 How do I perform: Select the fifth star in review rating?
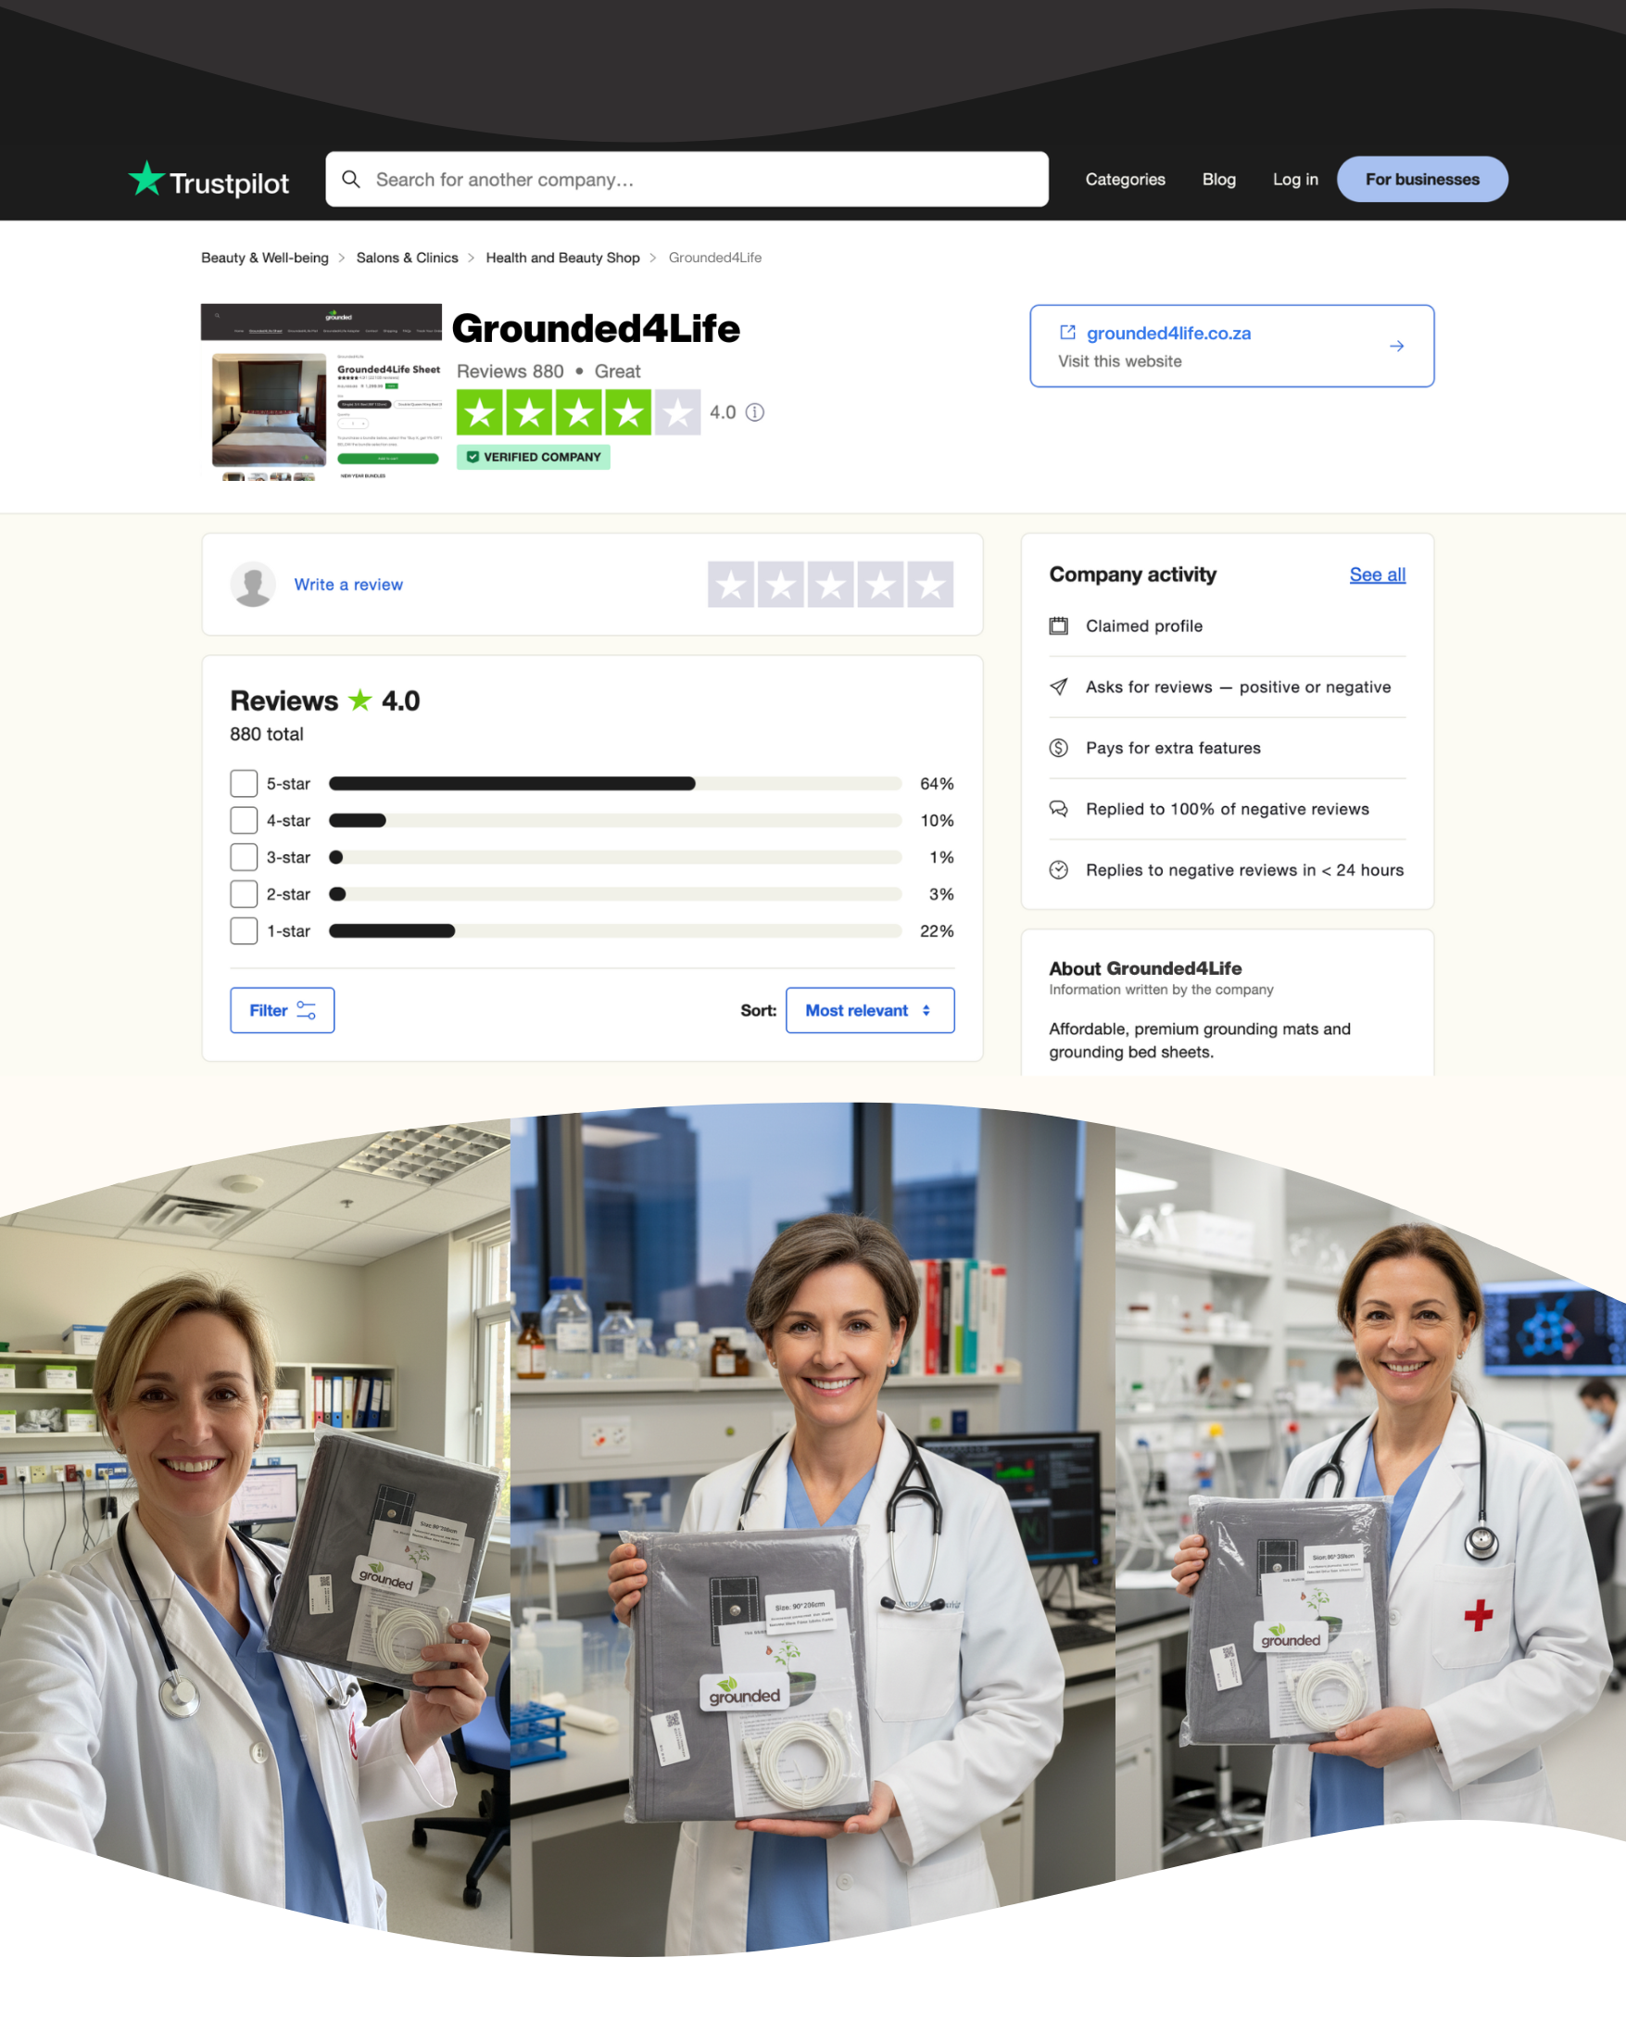click(x=929, y=585)
